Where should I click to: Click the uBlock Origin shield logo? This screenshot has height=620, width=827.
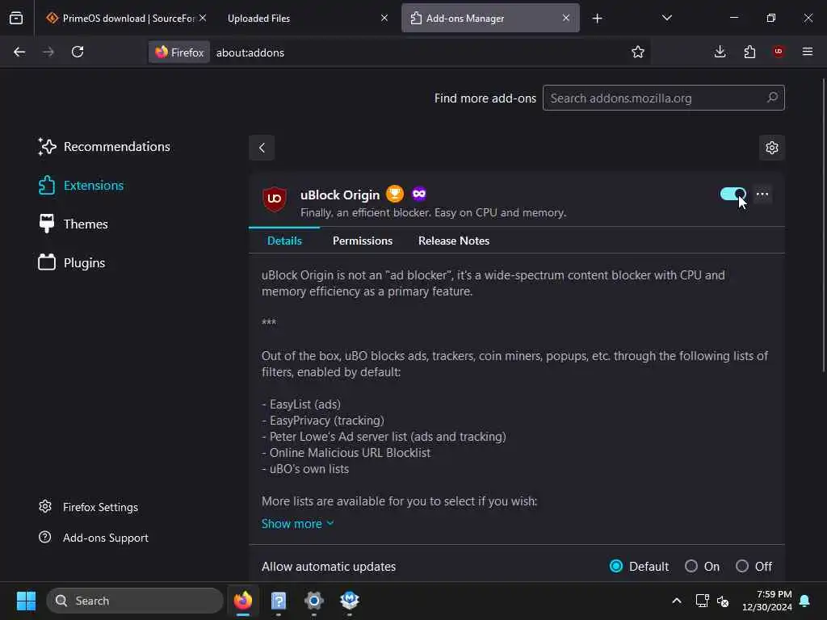(x=275, y=199)
